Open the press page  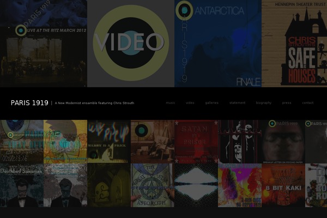287,103
